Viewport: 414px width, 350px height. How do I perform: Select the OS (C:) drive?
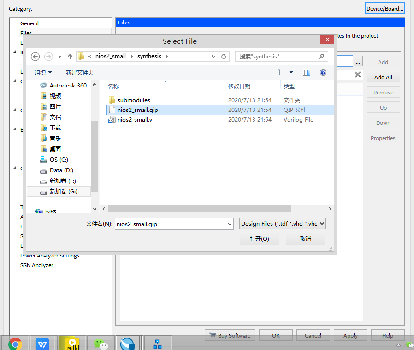54,159
